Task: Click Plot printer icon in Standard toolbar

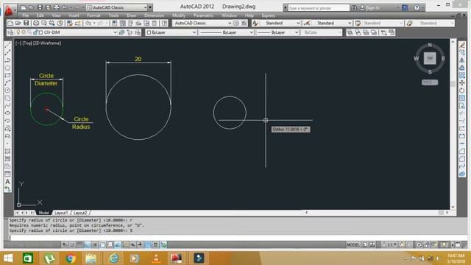Action: coord(36,23)
